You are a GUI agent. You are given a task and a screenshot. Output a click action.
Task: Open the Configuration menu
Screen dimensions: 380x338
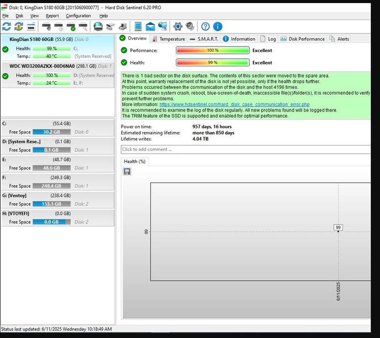click(x=78, y=16)
